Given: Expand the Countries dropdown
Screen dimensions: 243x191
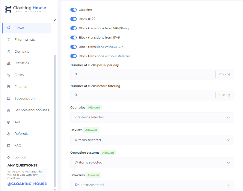Looking at the screenshot, I should (152, 117).
